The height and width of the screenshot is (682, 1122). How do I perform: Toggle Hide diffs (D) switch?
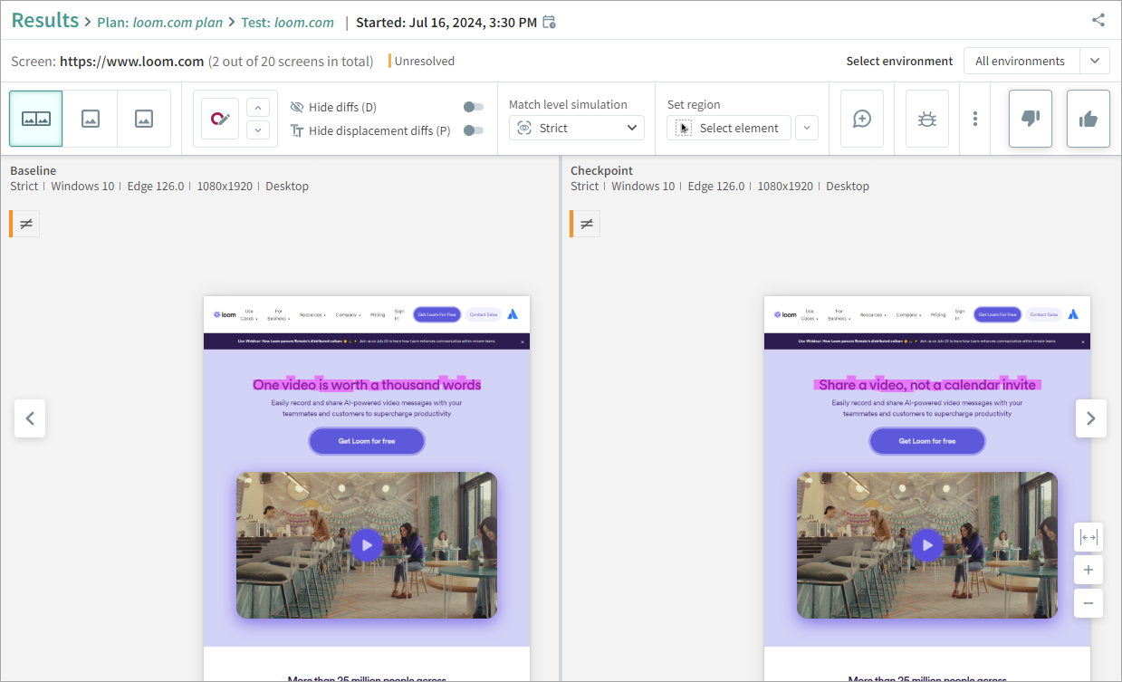pos(473,107)
